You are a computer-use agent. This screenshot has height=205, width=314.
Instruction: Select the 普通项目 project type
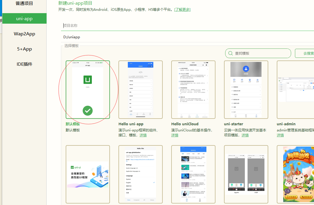pyautogui.click(x=24, y=4)
